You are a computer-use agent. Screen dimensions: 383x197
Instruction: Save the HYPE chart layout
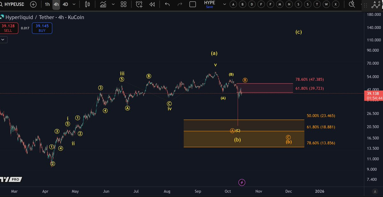[x=209, y=7]
